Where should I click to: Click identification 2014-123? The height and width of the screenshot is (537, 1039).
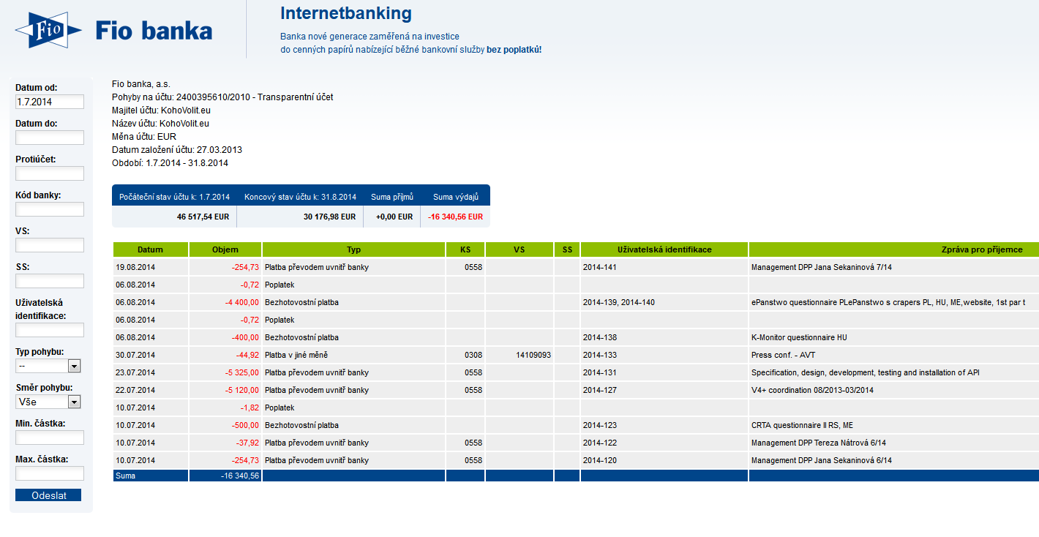600,425
